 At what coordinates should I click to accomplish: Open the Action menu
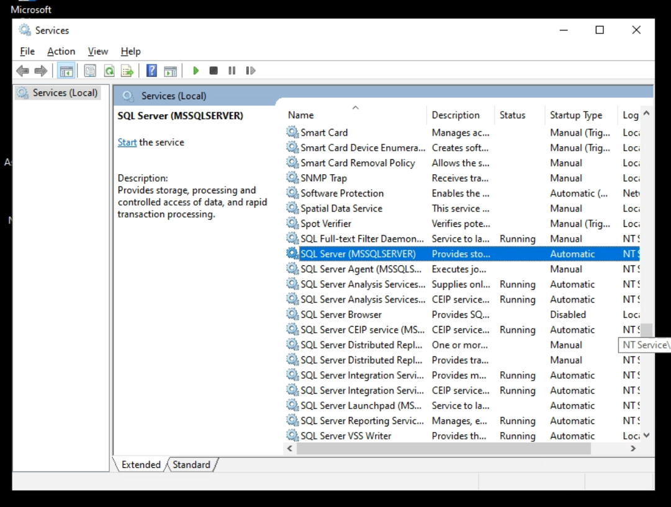[61, 51]
